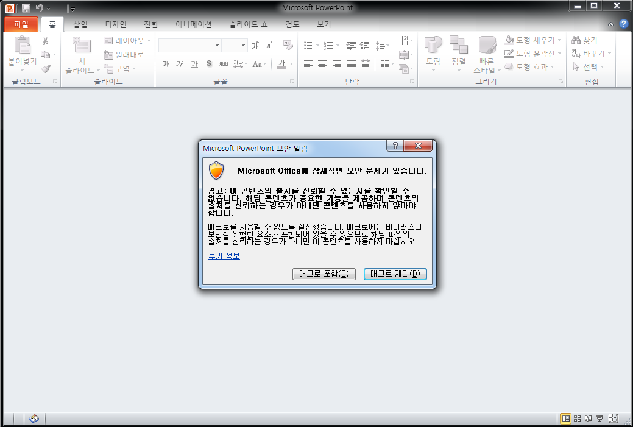The width and height of the screenshot is (633, 427).
Task: Click the Distribute text alignment icon
Action: [x=366, y=64]
